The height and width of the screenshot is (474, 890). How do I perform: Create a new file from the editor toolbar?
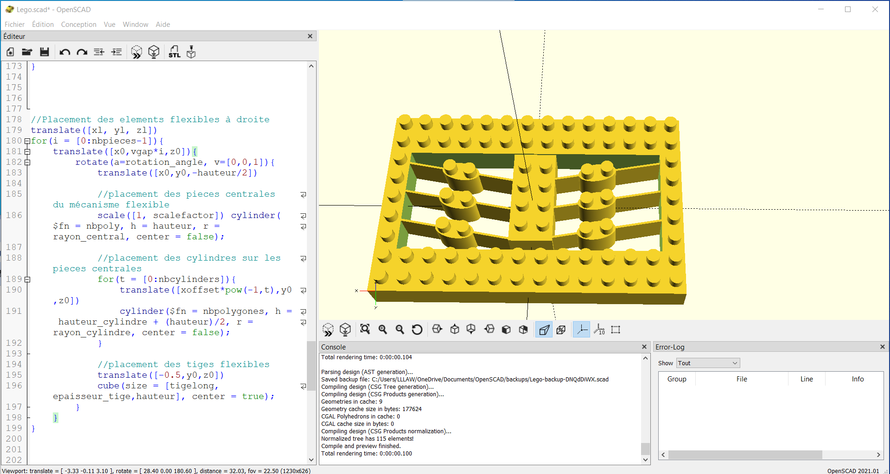pos(10,52)
